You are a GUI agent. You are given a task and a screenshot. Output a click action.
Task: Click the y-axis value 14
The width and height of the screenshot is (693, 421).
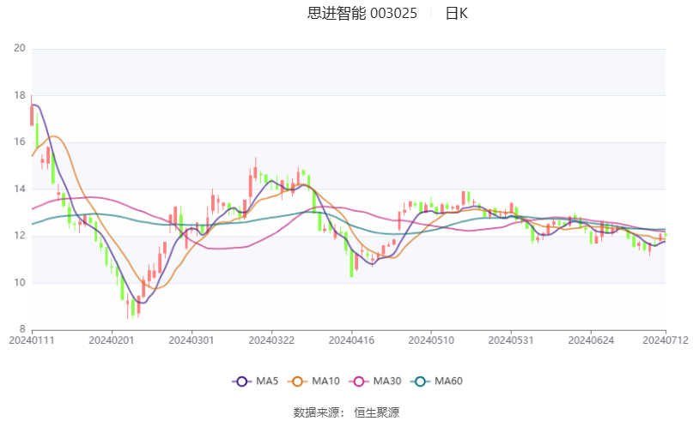click(x=20, y=189)
